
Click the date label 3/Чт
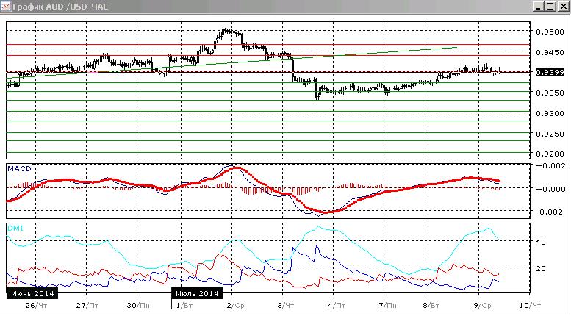point(285,305)
